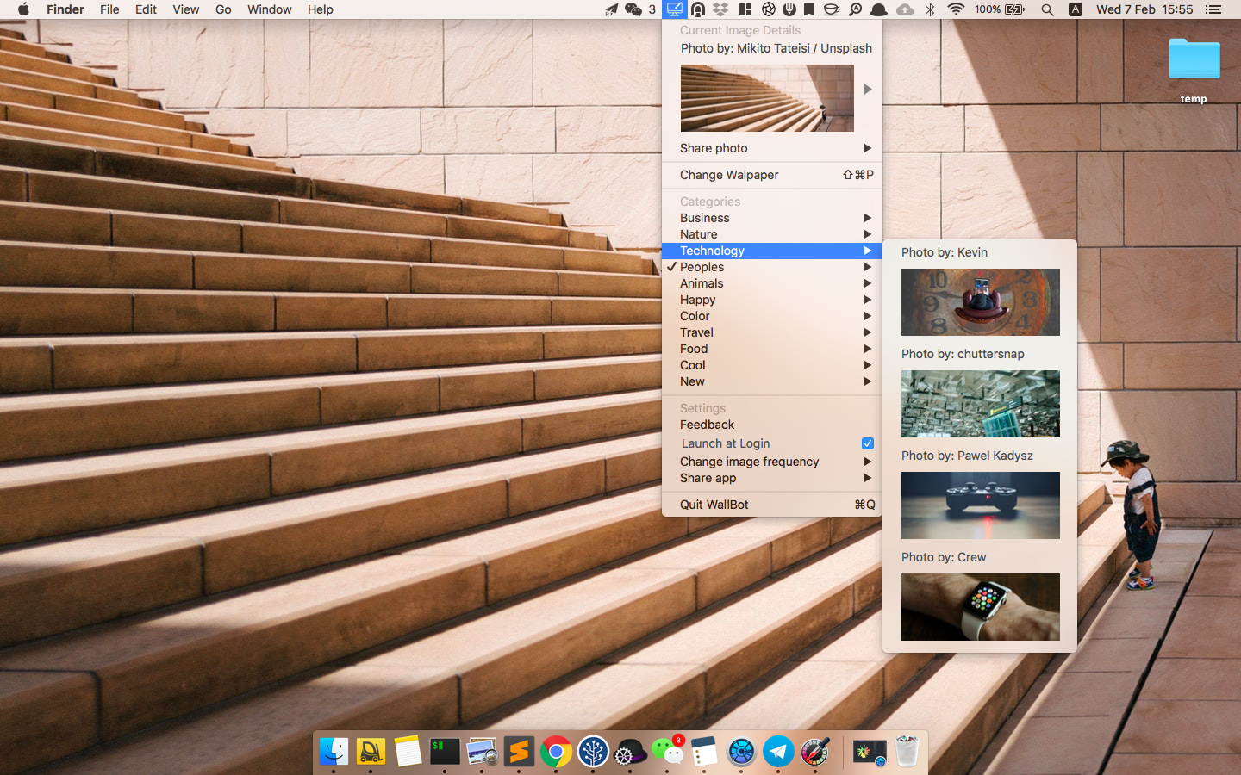Click the paper plane menu bar icon
This screenshot has height=775, width=1241.
[611, 9]
